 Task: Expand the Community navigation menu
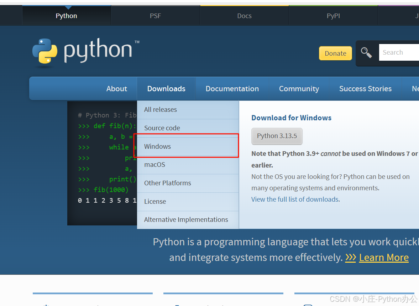pyautogui.click(x=299, y=88)
